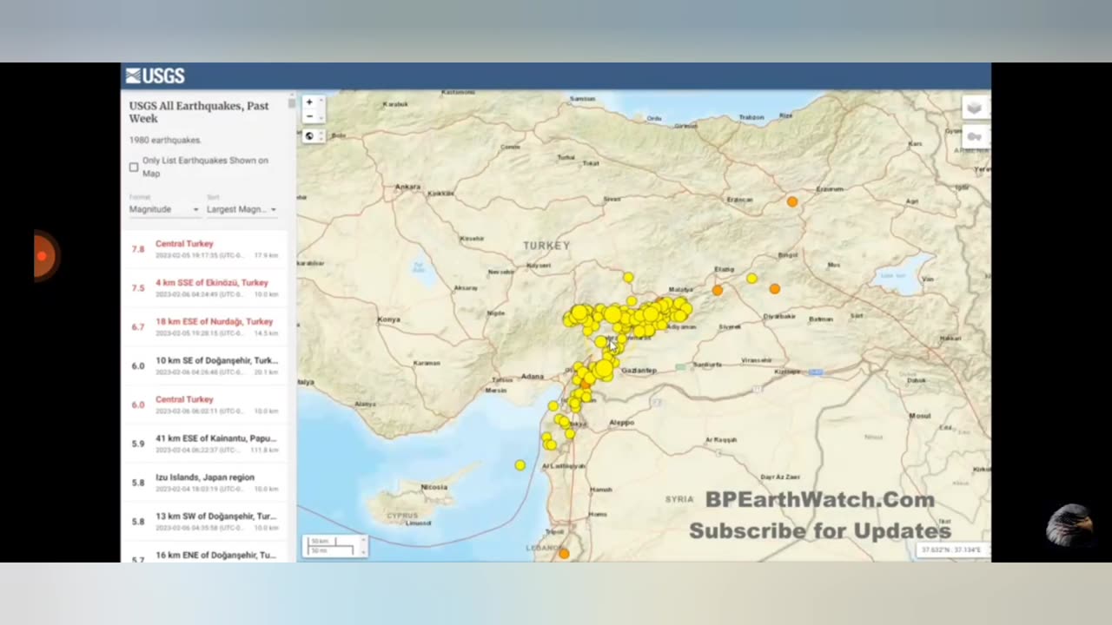Click the Gaziantep city label on map
The width and height of the screenshot is (1112, 625).
tap(639, 371)
